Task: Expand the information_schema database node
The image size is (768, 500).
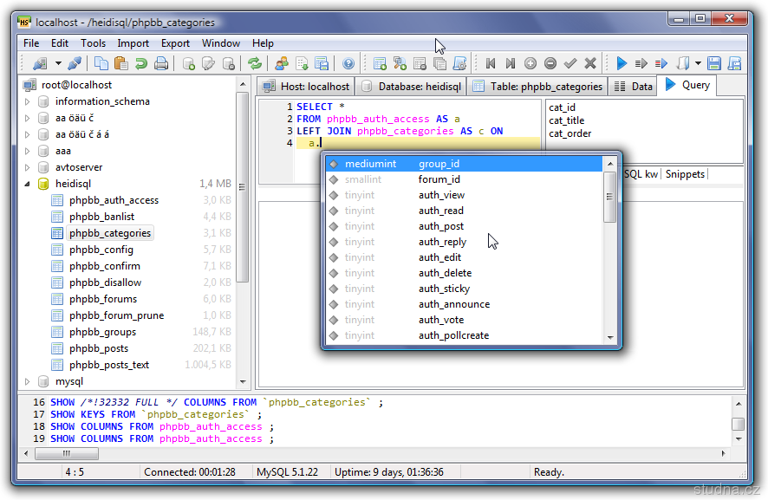Action: coord(27,101)
